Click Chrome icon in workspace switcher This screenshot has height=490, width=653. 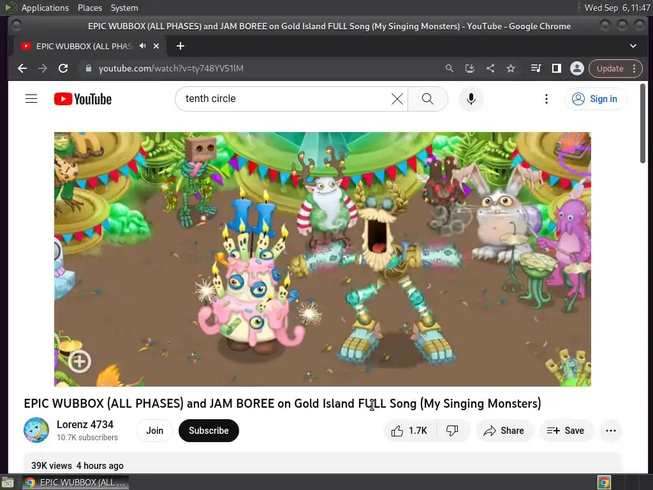604,482
